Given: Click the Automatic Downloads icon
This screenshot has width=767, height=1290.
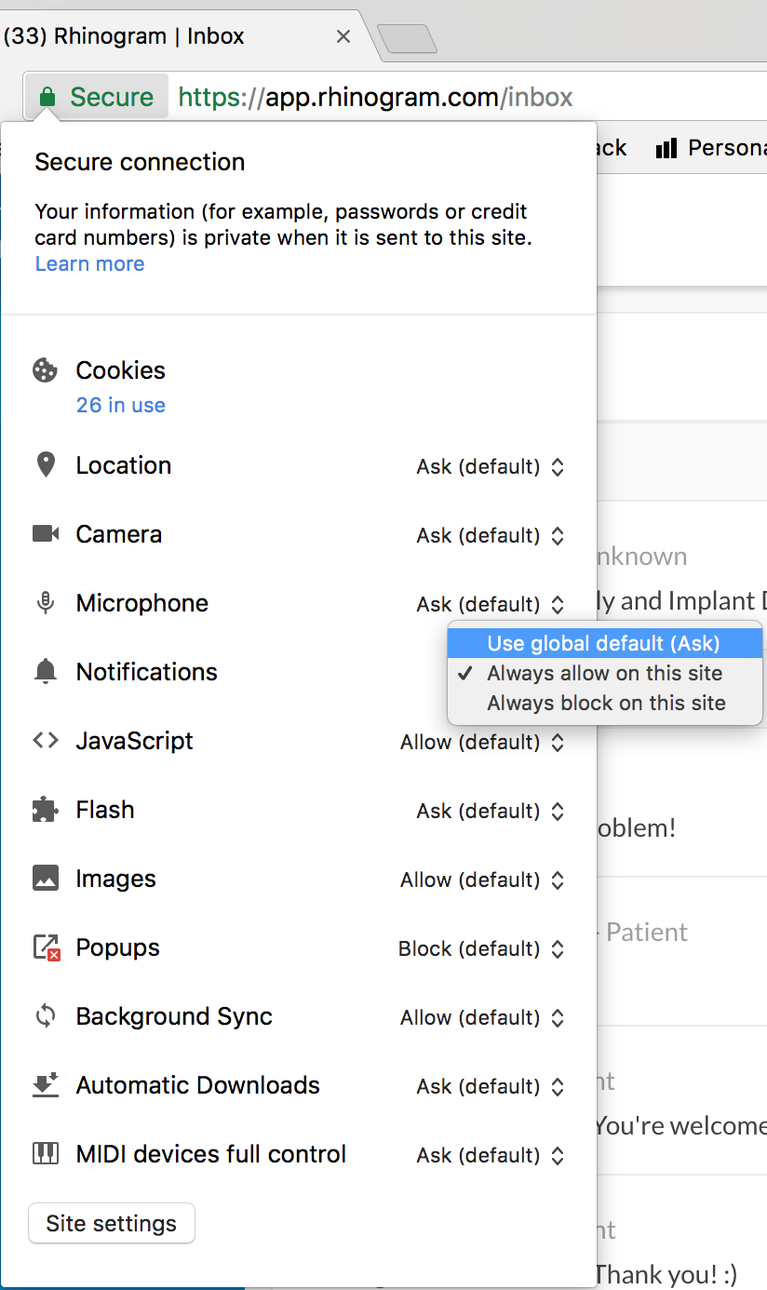Looking at the screenshot, I should coord(45,1085).
